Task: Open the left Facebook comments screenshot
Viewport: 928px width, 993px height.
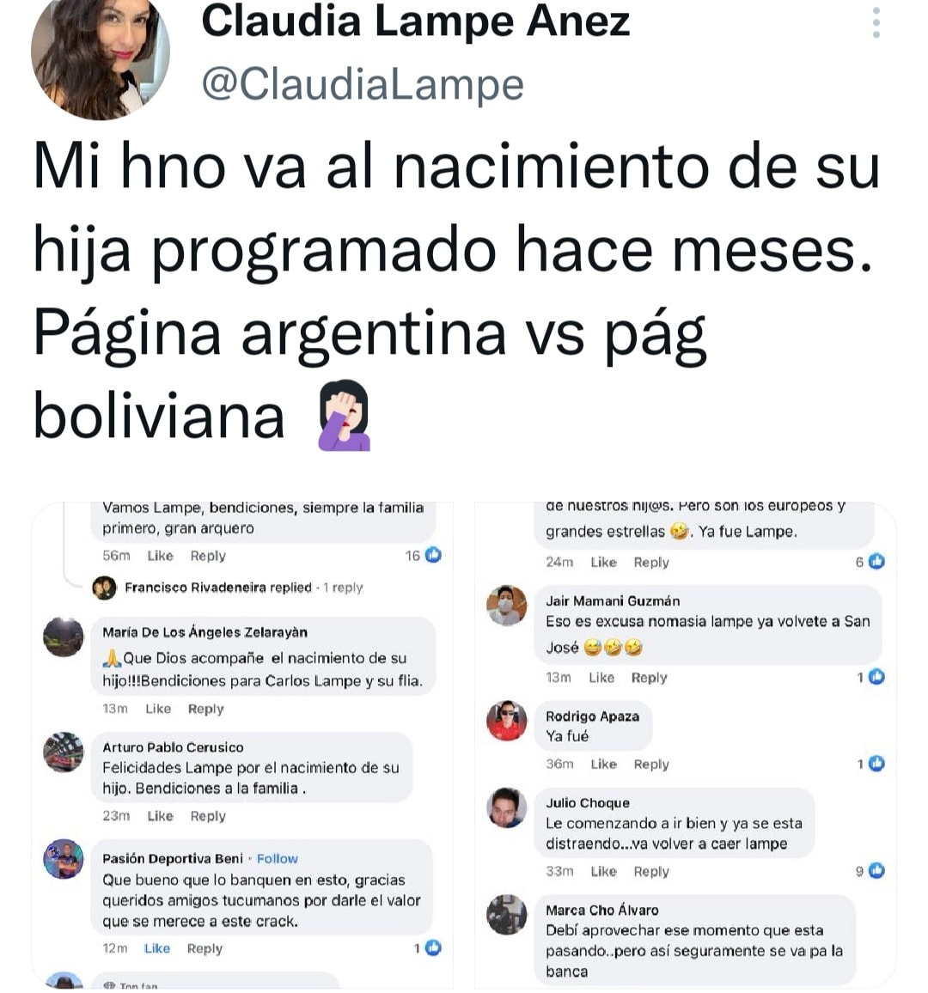Action: (242, 745)
